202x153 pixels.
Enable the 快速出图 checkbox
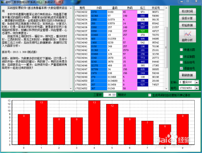[181, 50]
